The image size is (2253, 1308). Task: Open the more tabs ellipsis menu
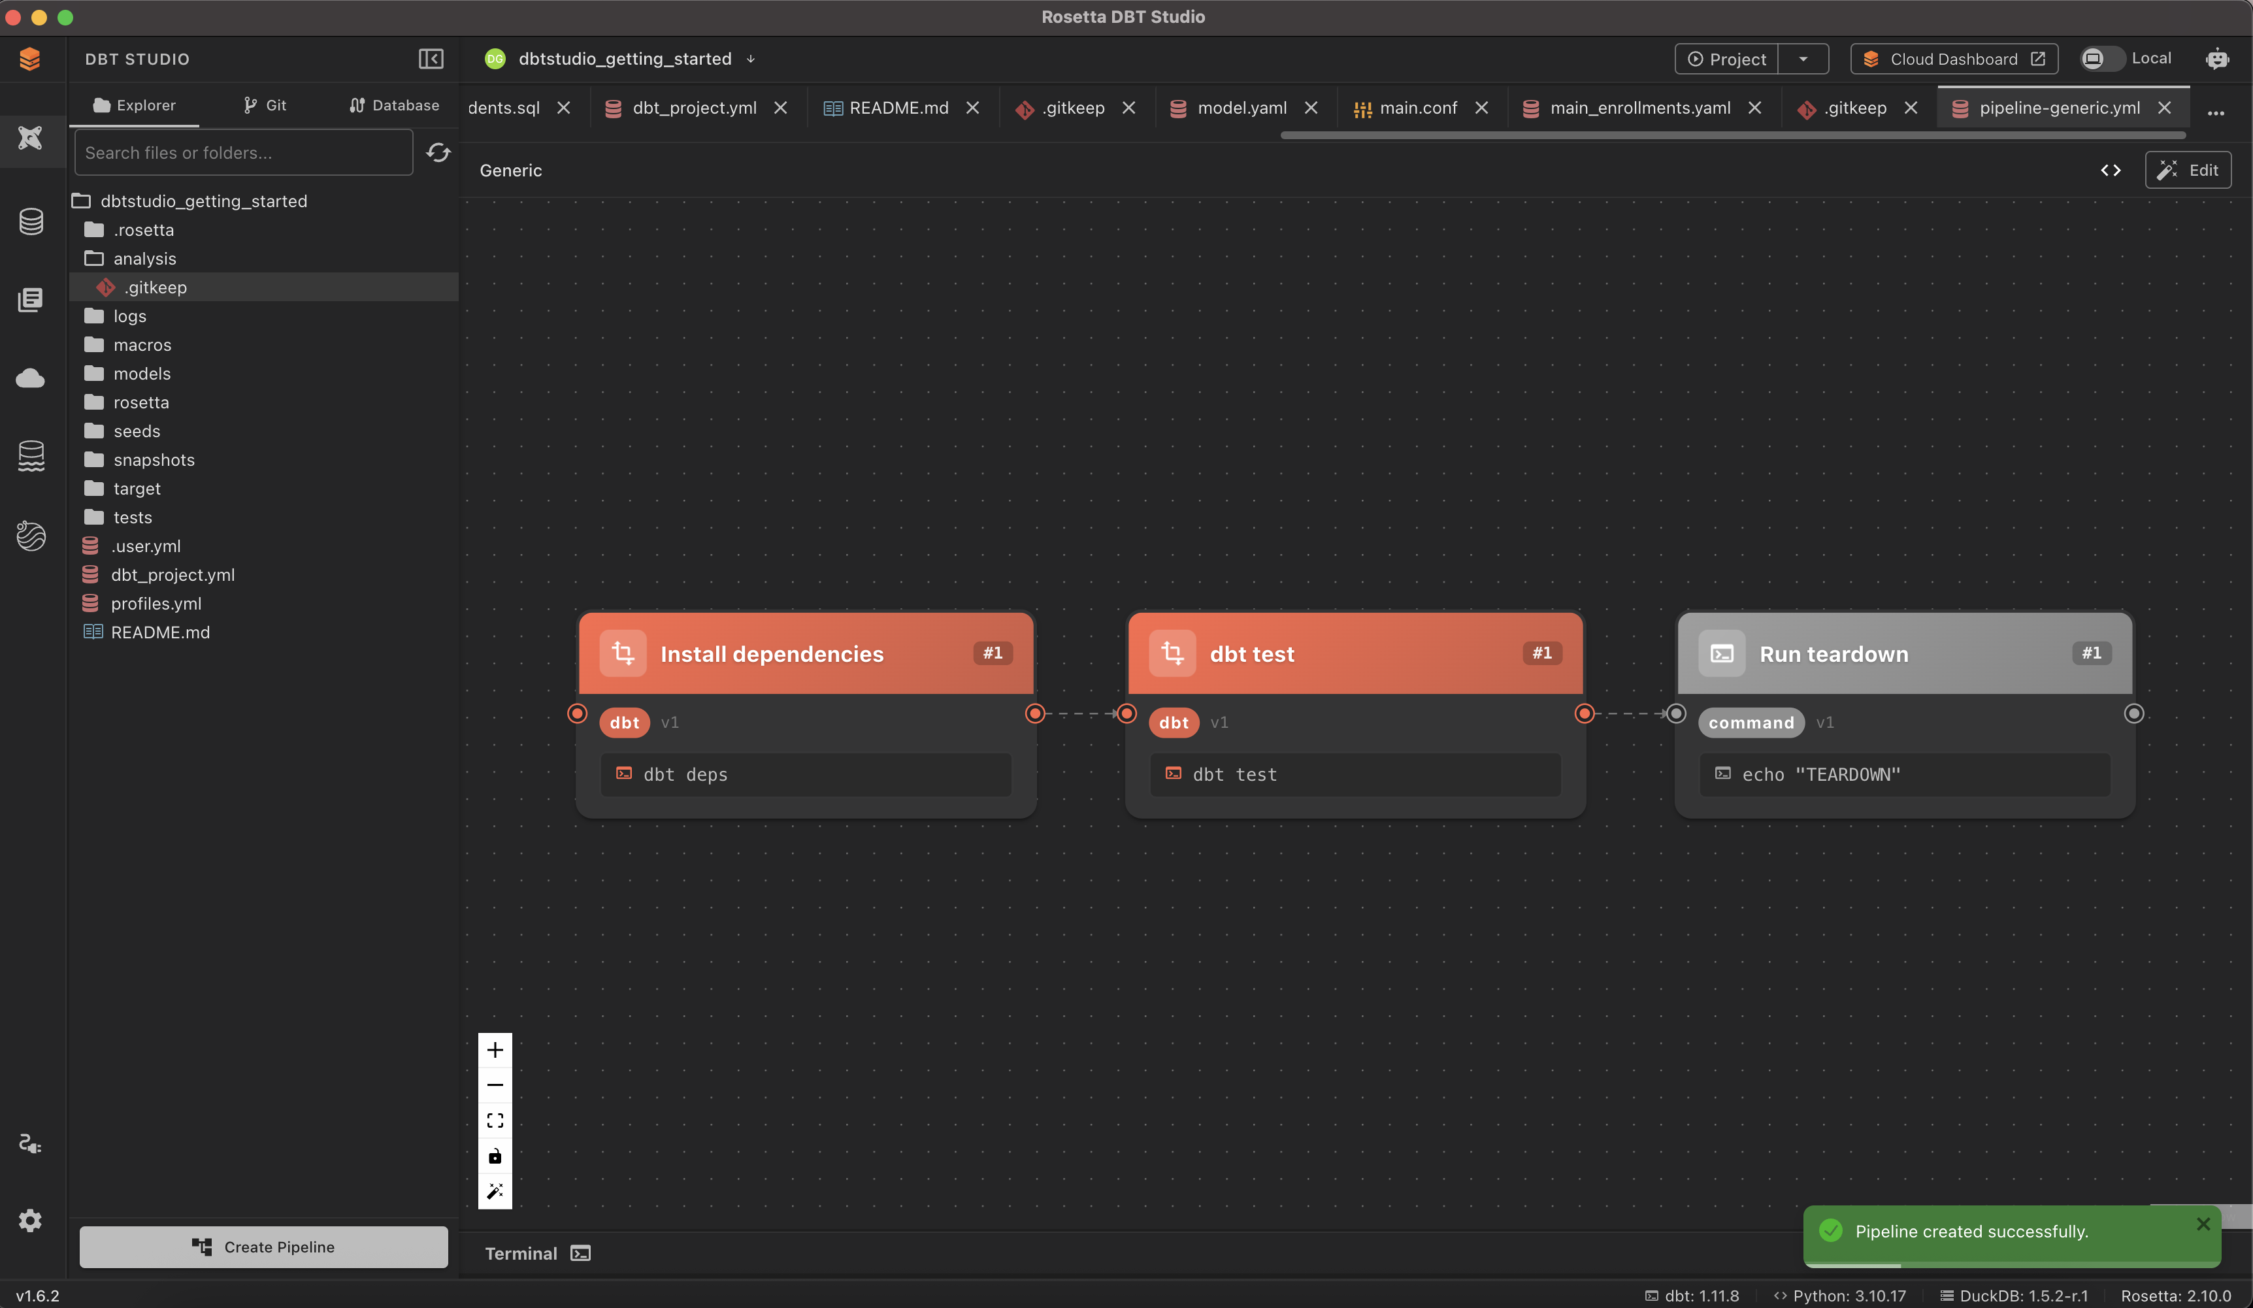(x=2216, y=112)
